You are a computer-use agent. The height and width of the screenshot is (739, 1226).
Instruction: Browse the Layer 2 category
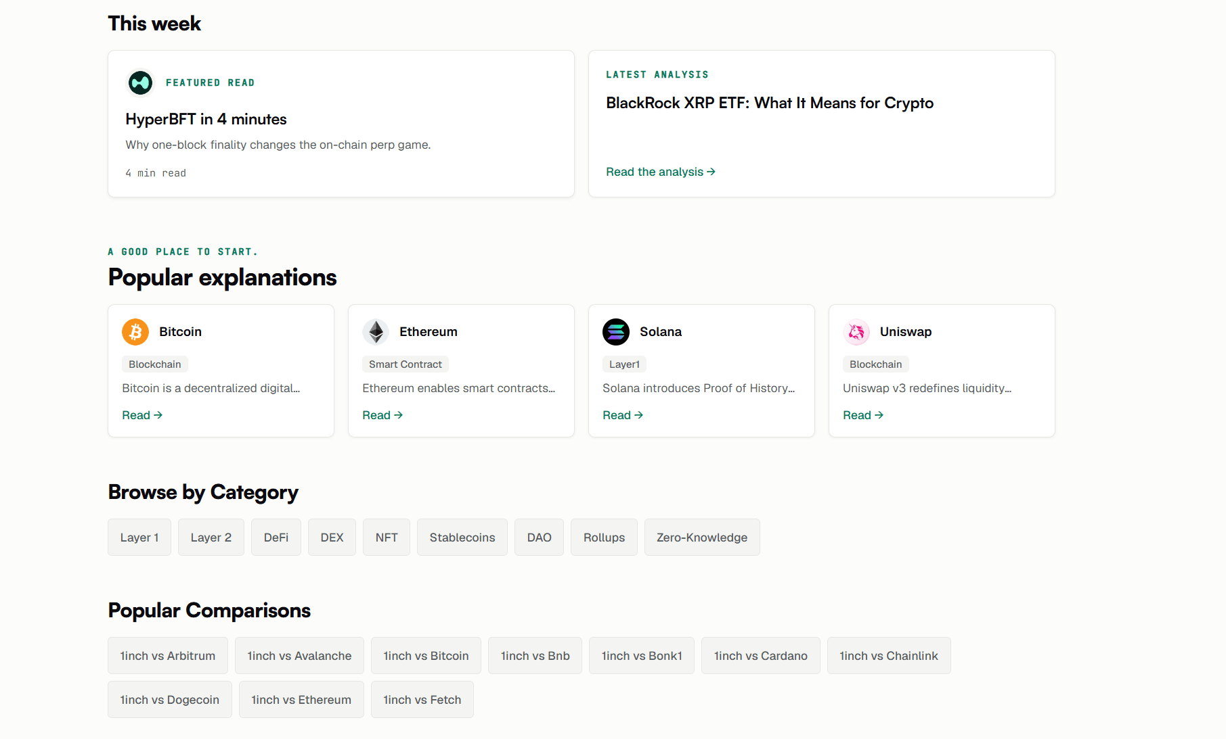pos(211,538)
